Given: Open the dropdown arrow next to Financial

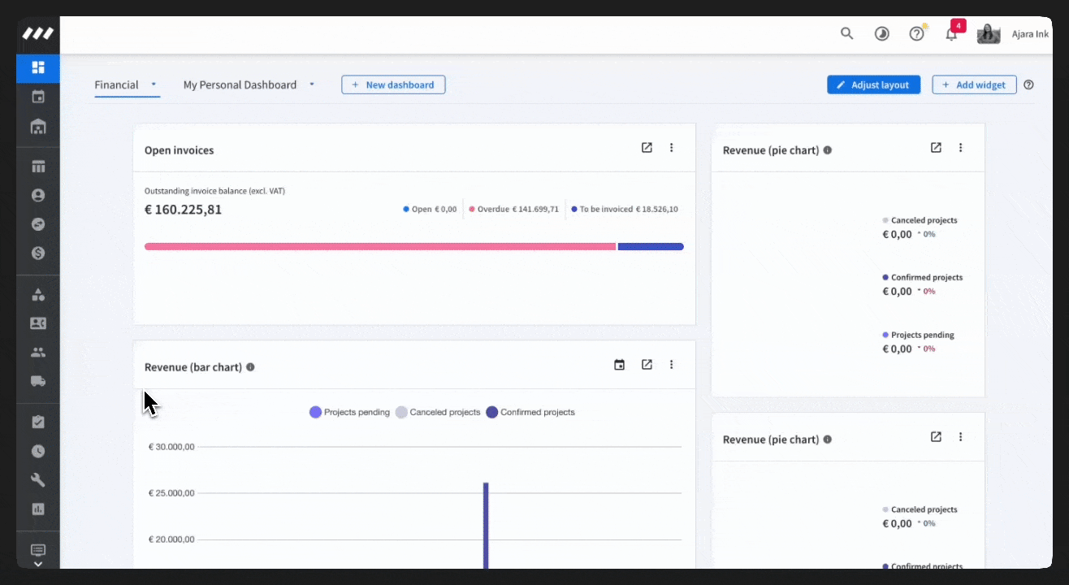Looking at the screenshot, I should [x=154, y=84].
